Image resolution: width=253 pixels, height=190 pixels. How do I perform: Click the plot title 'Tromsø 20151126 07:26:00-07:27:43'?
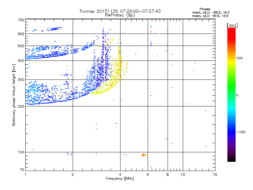tap(120, 11)
